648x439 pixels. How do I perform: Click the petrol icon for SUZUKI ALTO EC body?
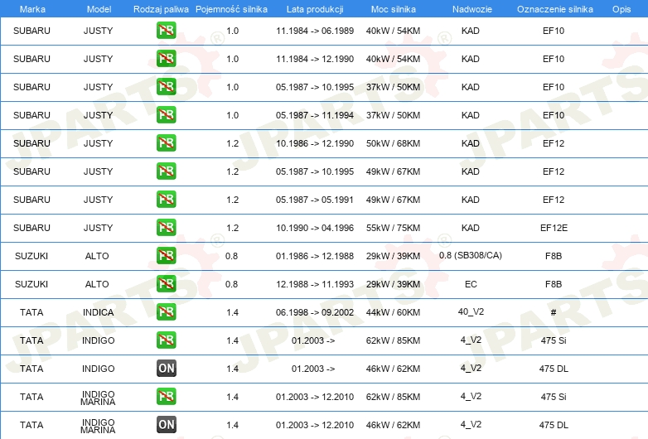point(166,284)
